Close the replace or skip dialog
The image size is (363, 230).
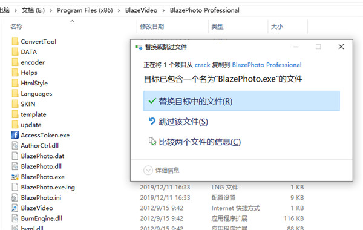tap(341, 47)
